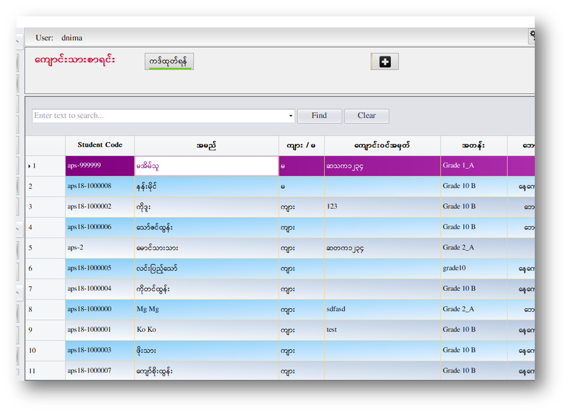The width and height of the screenshot is (568, 414).
Task: Click the Find button
Action: coord(319,116)
